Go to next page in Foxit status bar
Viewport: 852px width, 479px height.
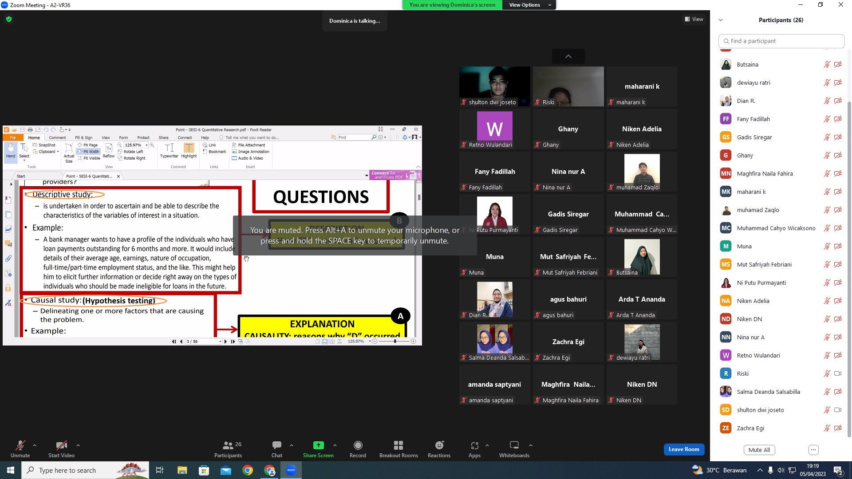[226, 342]
